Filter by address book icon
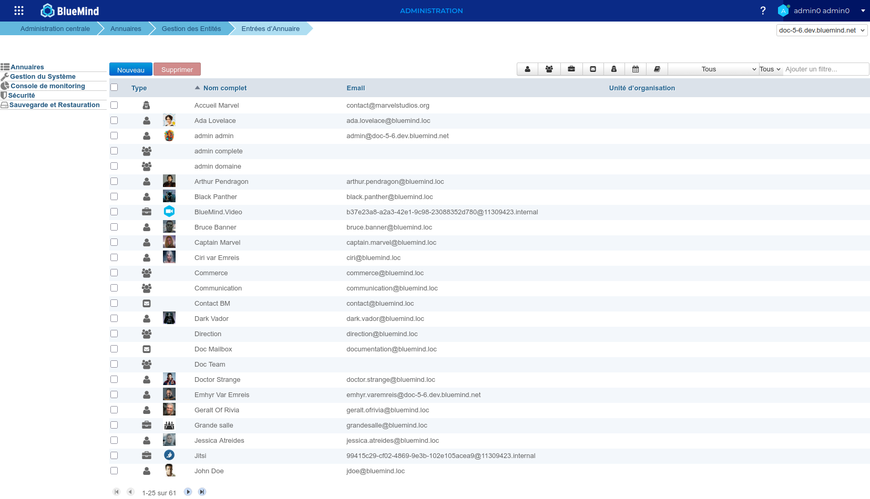The width and height of the screenshot is (870, 499). (657, 69)
